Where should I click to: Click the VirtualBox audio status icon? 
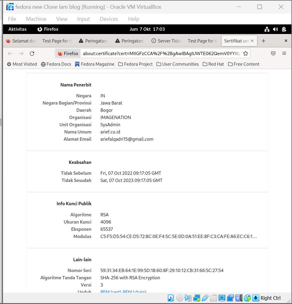pyautogui.click(x=188, y=298)
